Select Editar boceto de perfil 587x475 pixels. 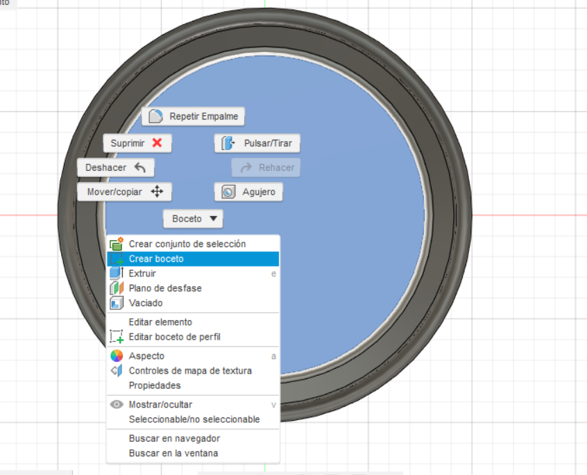click(193, 337)
